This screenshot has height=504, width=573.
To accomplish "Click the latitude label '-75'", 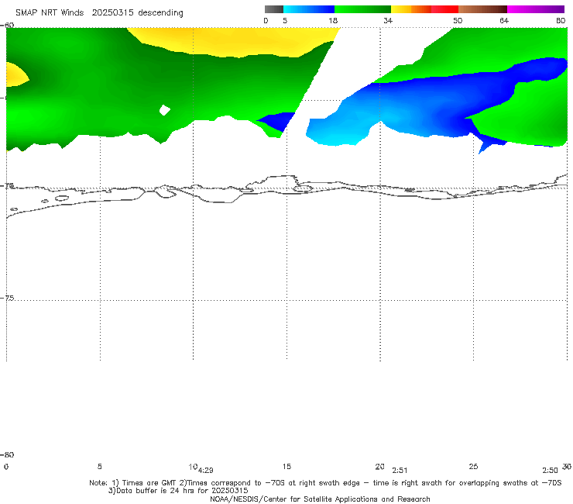I will click(x=8, y=298).
